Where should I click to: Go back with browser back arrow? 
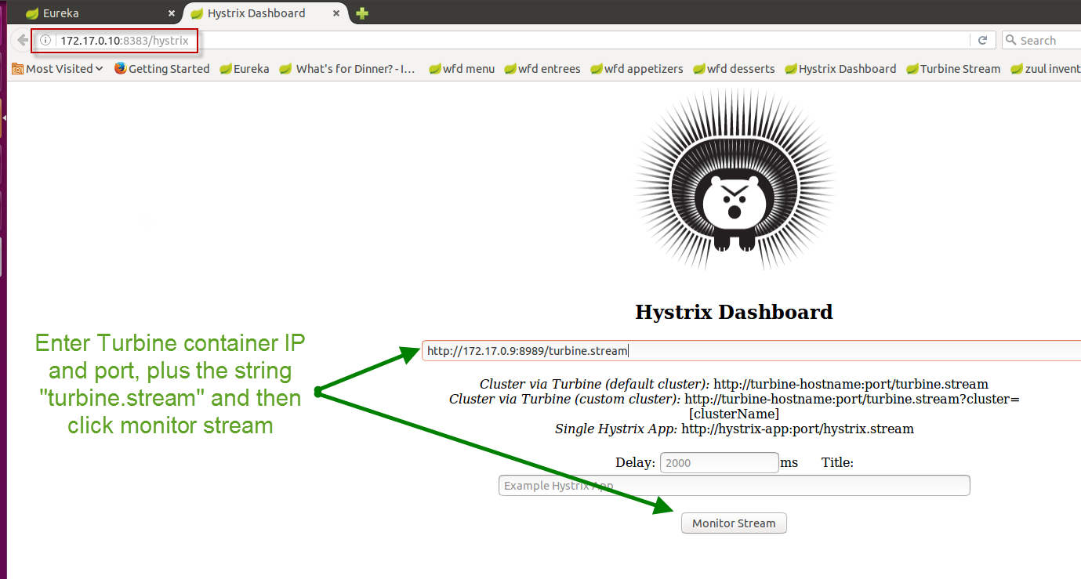[22, 40]
